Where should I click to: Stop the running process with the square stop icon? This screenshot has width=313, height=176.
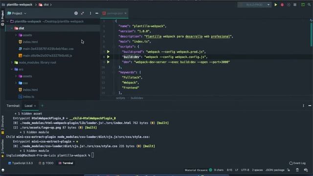295,4
